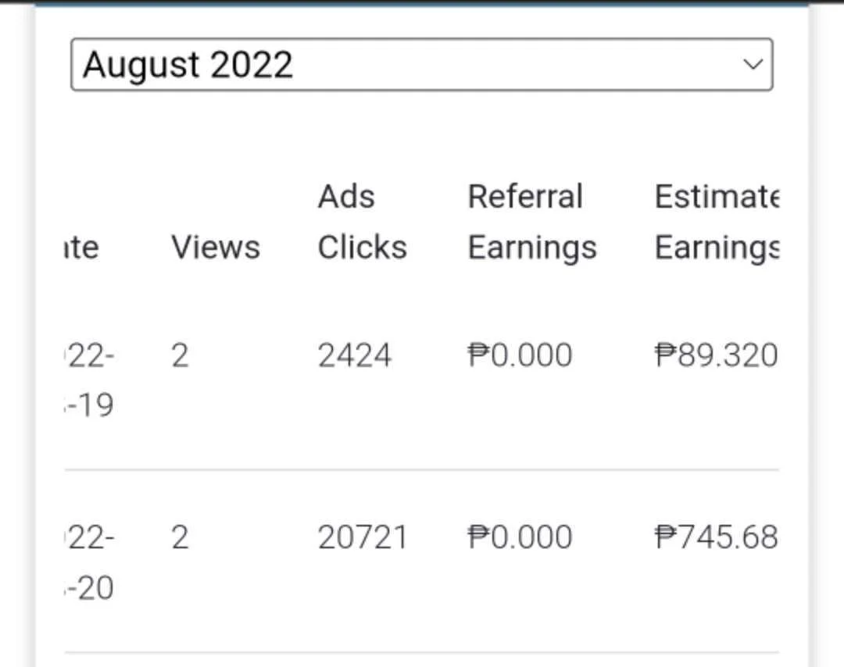Click the Ads Clicks column header
Screen dimensions: 844x667
[363, 222]
